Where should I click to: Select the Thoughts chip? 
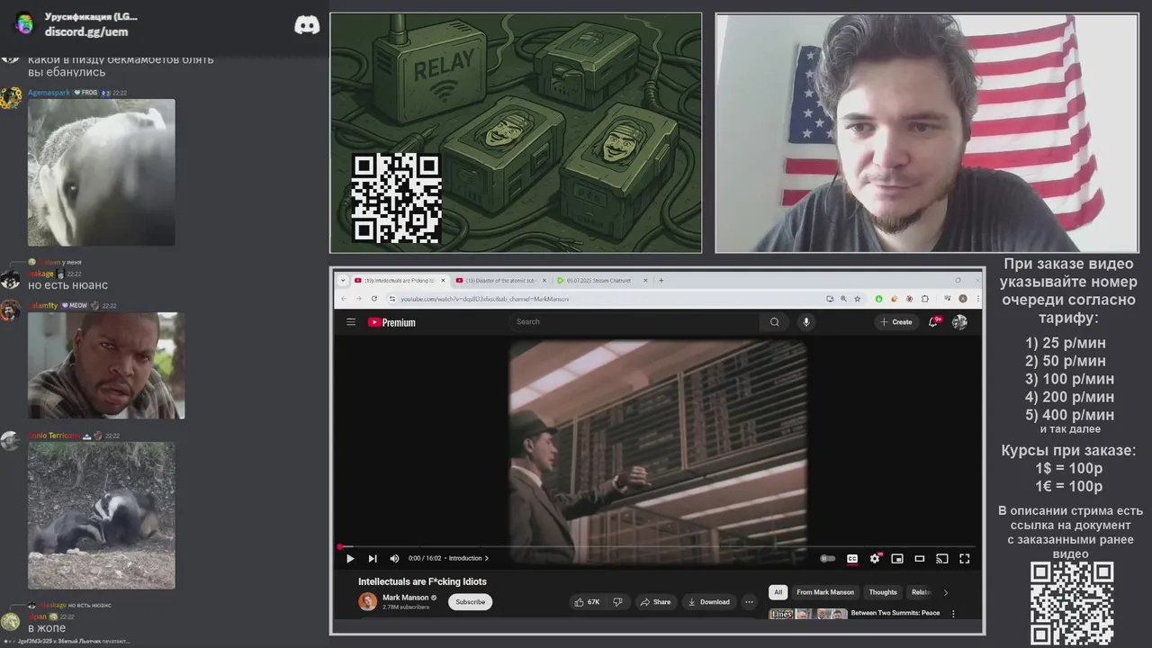click(883, 592)
